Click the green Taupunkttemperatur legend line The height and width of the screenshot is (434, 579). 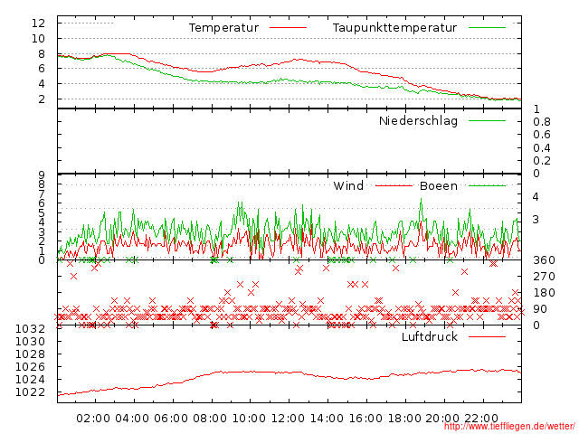pyautogui.click(x=487, y=28)
